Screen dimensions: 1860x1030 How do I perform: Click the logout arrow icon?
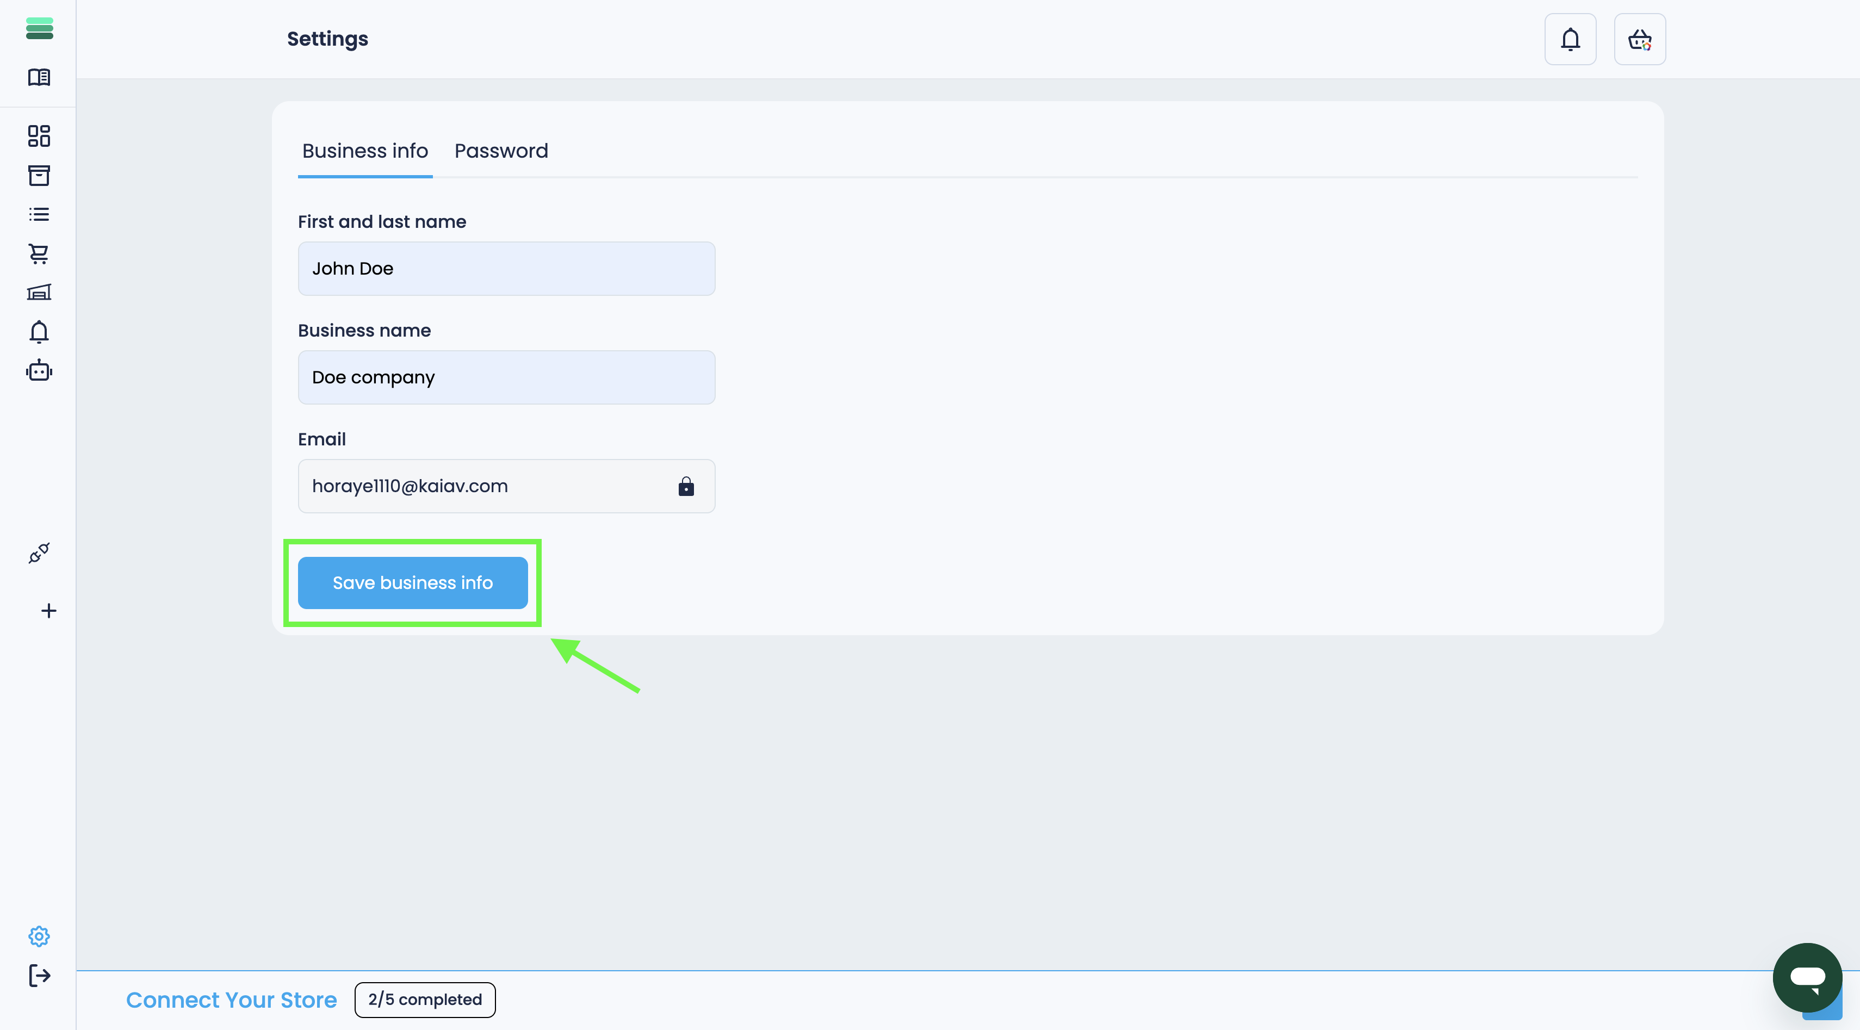(x=39, y=976)
